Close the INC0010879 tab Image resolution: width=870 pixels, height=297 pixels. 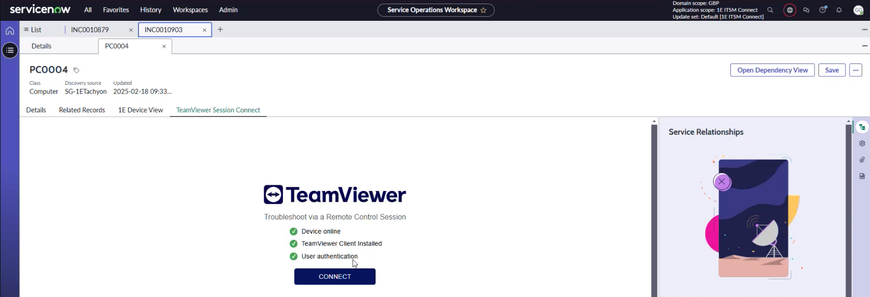[x=131, y=30]
